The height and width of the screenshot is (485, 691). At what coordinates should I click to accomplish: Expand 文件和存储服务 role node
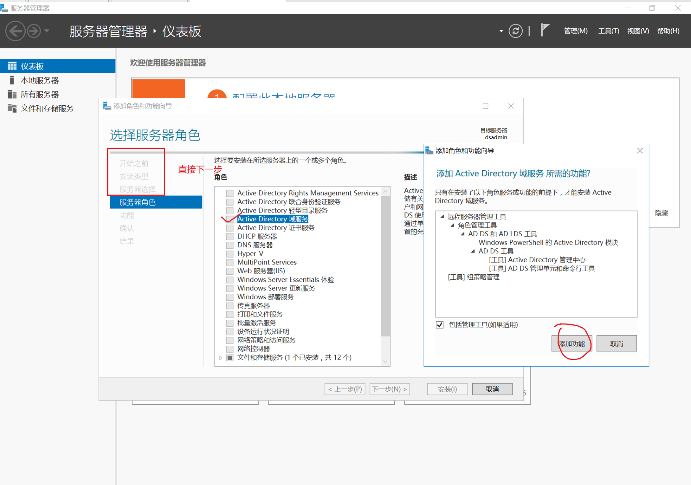(221, 358)
